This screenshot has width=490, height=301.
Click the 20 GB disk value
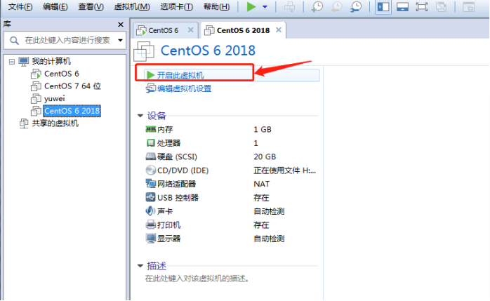pos(265,156)
